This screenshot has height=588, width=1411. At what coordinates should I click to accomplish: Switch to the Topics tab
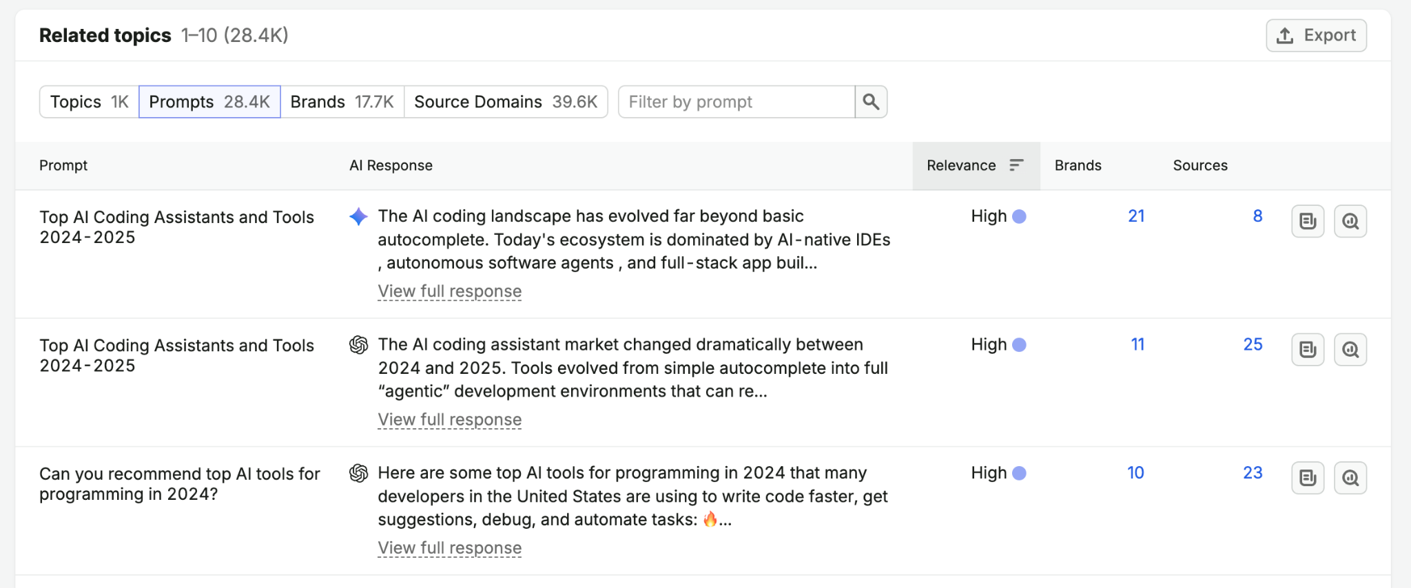(89, 102)
